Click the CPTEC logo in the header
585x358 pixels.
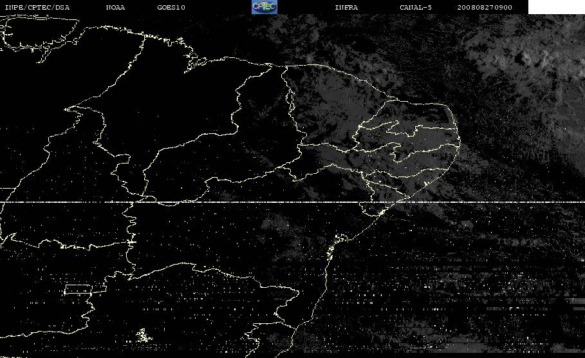point(265,6)
